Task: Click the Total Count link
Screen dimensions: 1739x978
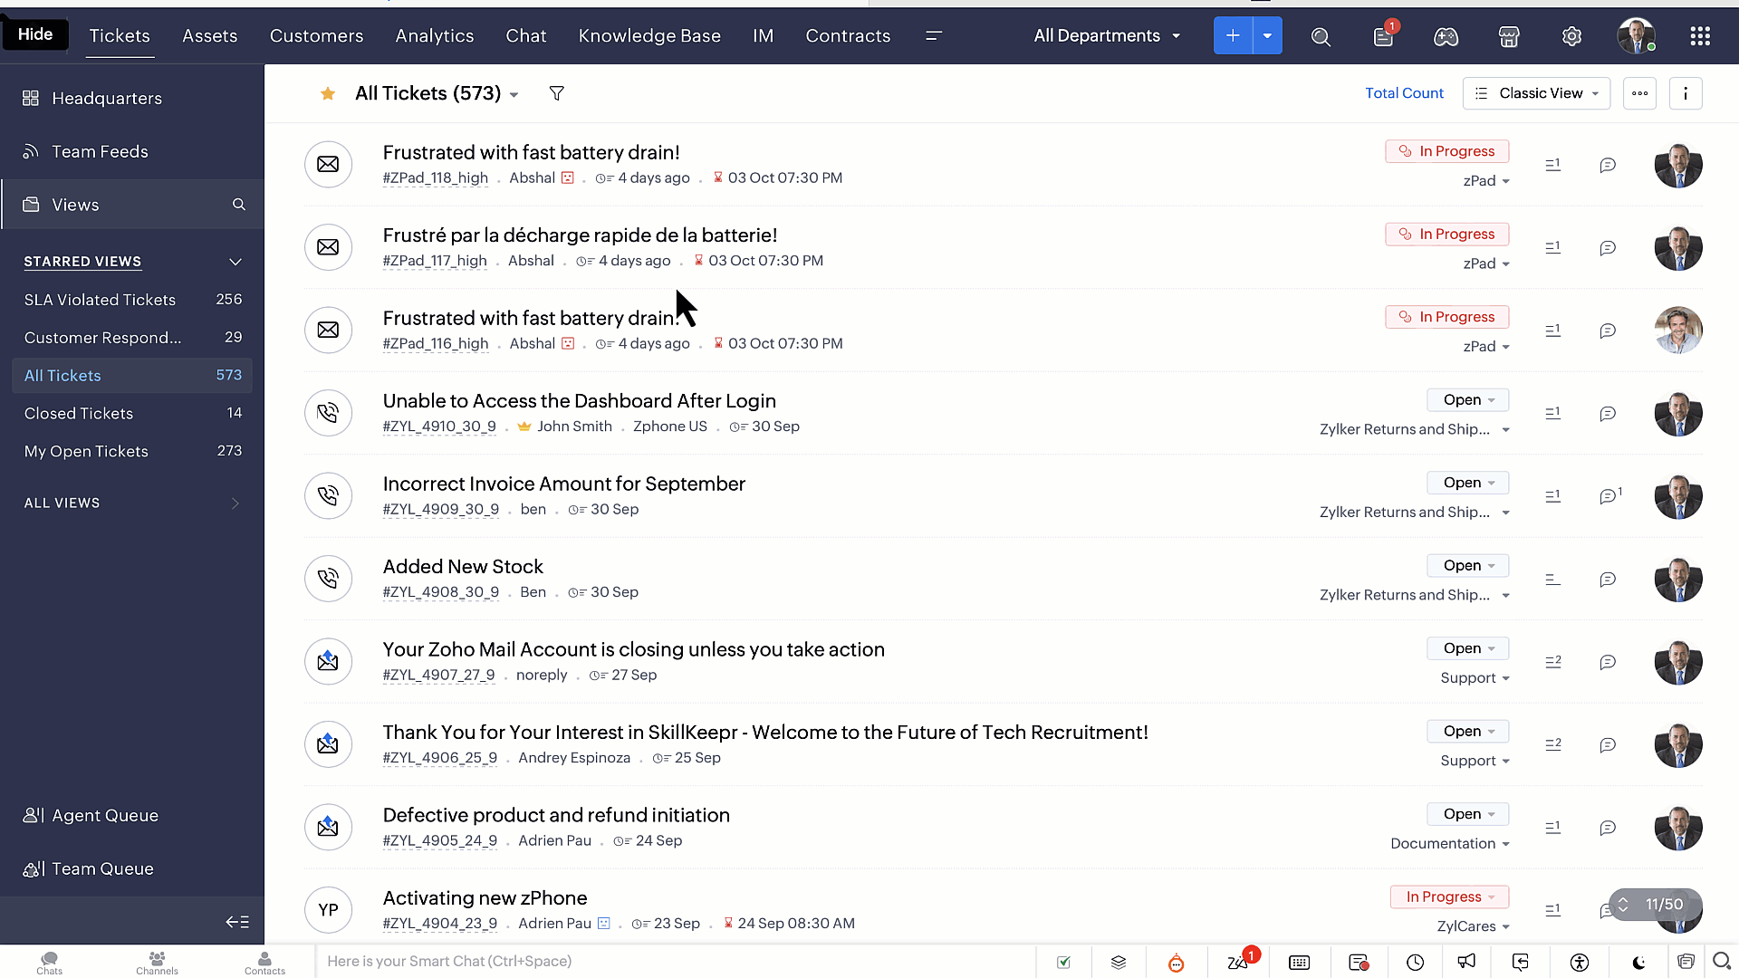Action: [x=1404, y=93]
